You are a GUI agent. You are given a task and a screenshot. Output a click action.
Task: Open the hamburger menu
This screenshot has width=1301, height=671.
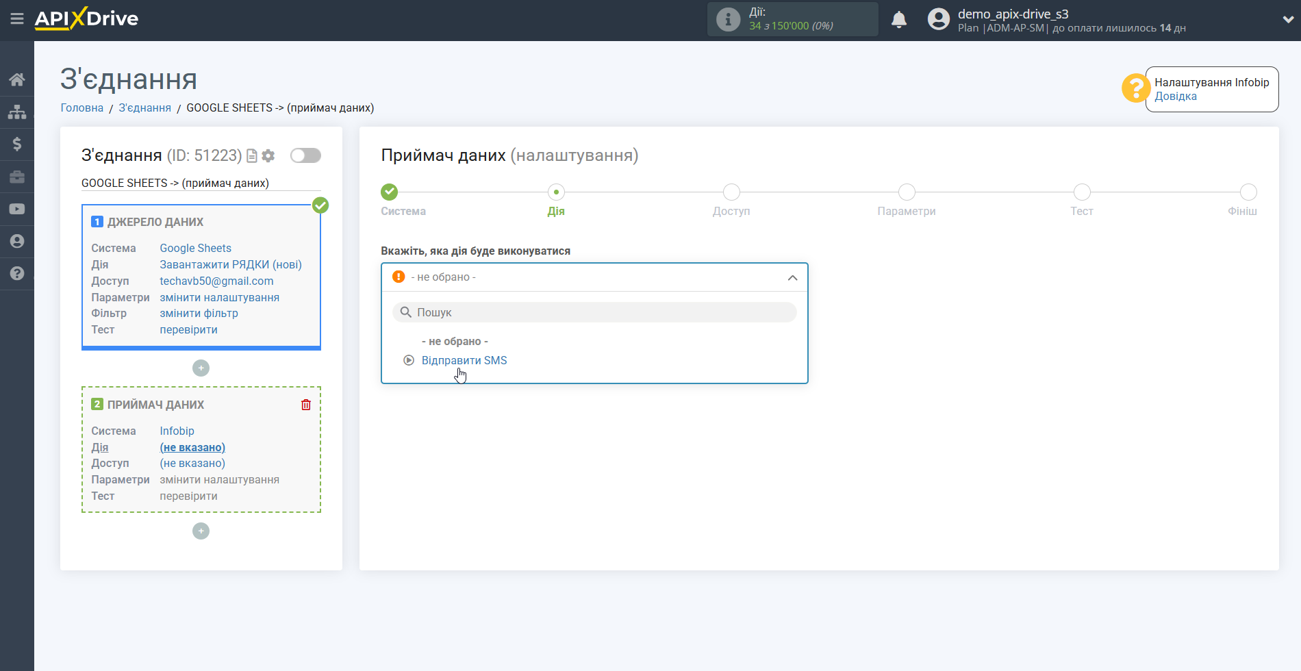pos(17,19)
